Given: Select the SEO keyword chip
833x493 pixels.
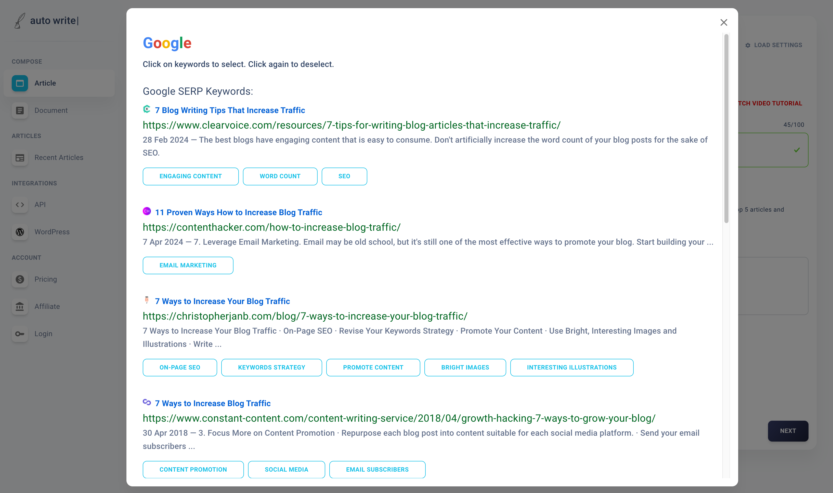Looking at the screenshot, I should tap(344, 176).
